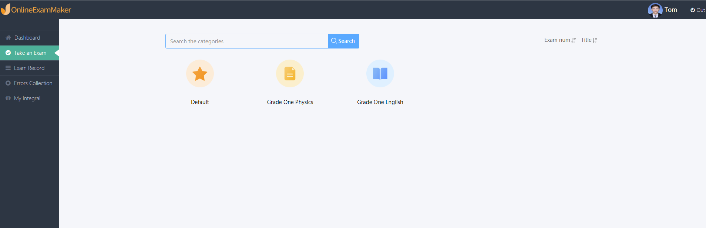This screenshot has height=228, width=706.
Task: Click the Grade One English label
Action: point(380,102)
